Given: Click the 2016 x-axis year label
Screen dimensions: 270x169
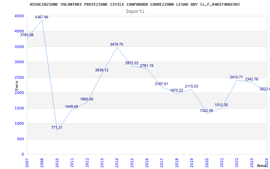Looking at the screenshot, I should (x=147, y=163).
